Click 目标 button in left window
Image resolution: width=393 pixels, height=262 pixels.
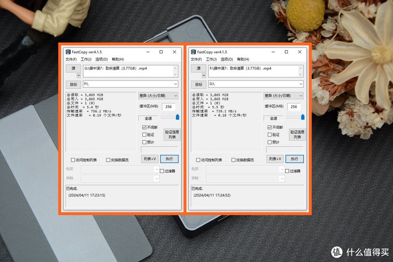(73, 84)
